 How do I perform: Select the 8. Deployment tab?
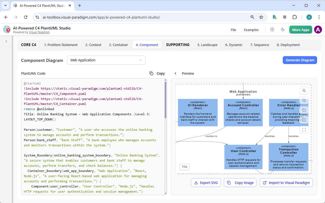coord(288,45)
